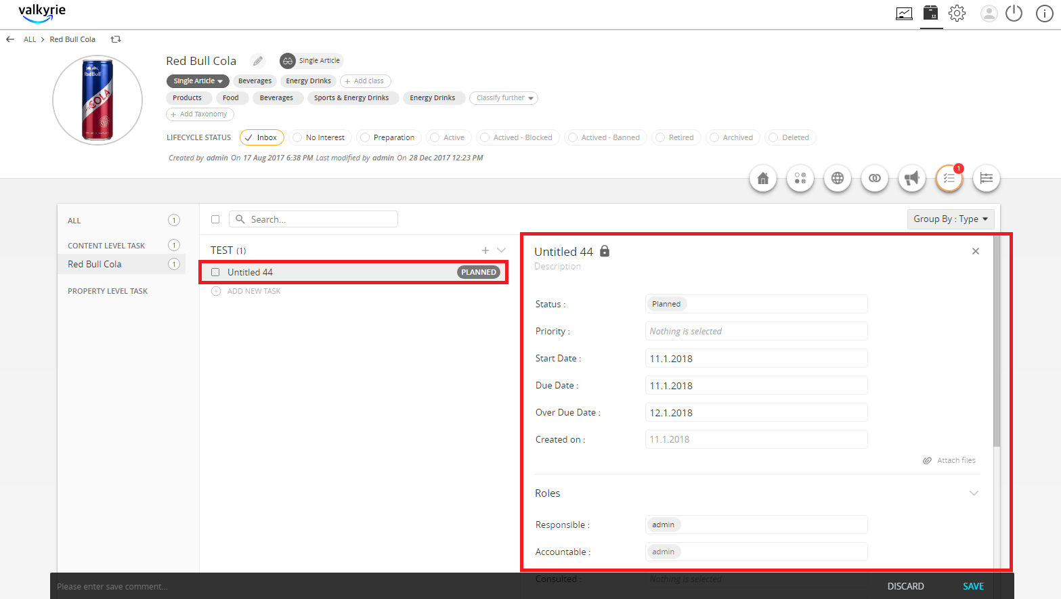Click the Add class button
Image resolution: width=1061 pixels, height=599 pixels.
(x=365, y=81)
